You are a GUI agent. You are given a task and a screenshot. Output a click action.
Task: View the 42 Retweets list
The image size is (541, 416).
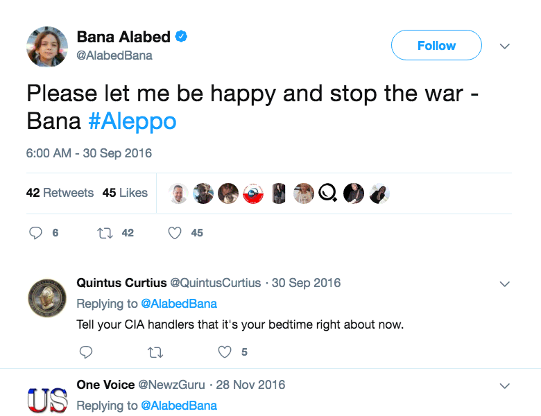[60, 193]
